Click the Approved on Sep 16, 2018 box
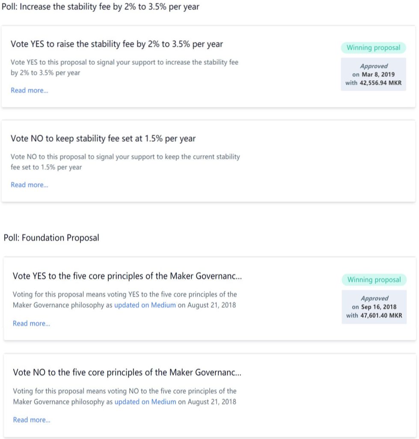 pos(374,307)
